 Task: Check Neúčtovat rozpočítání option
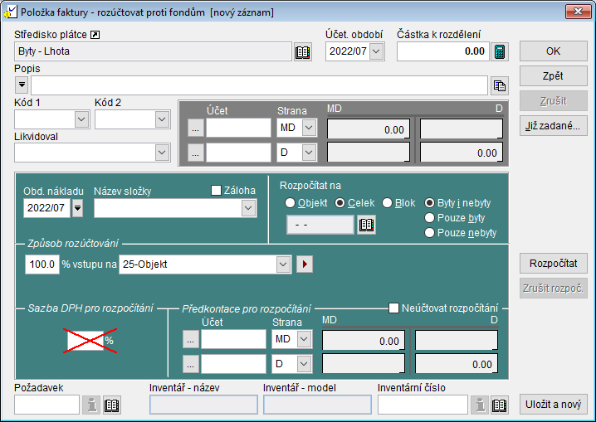(394, 308)
